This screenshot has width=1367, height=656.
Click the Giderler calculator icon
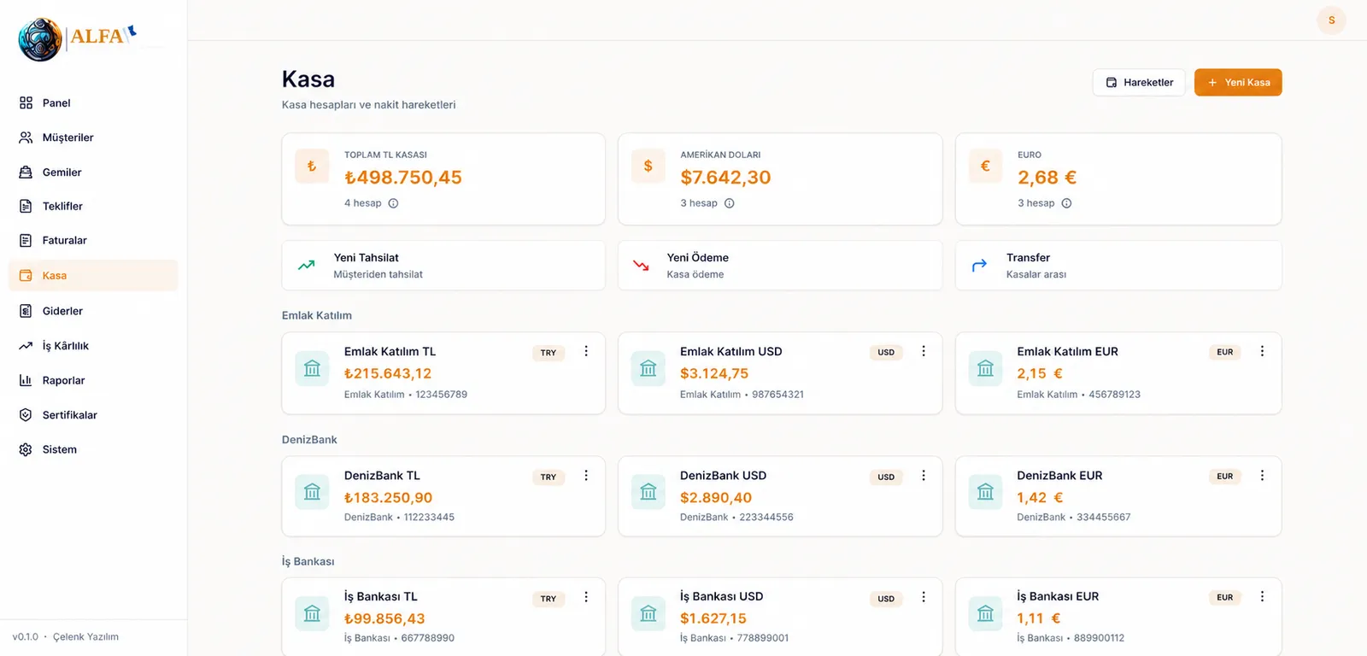(26, 311)
